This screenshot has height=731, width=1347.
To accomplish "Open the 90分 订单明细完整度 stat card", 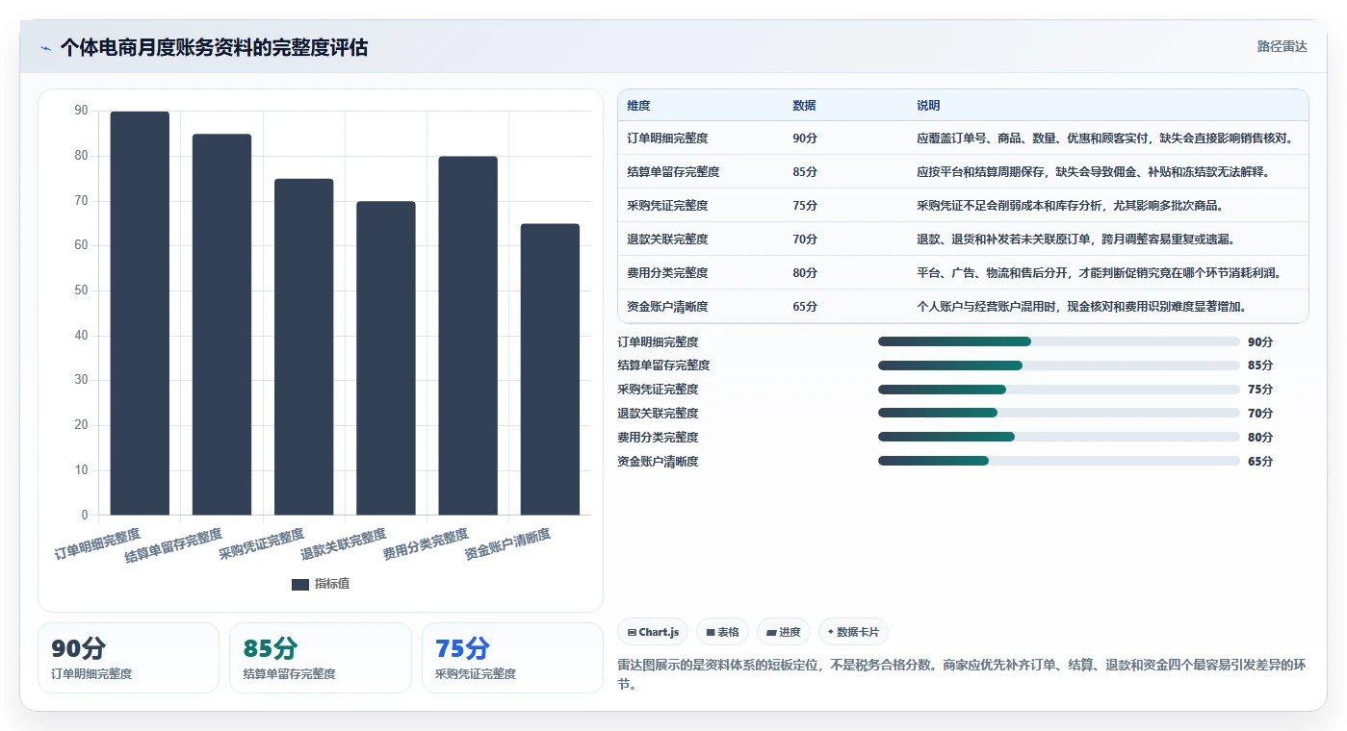I will click(x=128, y=658).
